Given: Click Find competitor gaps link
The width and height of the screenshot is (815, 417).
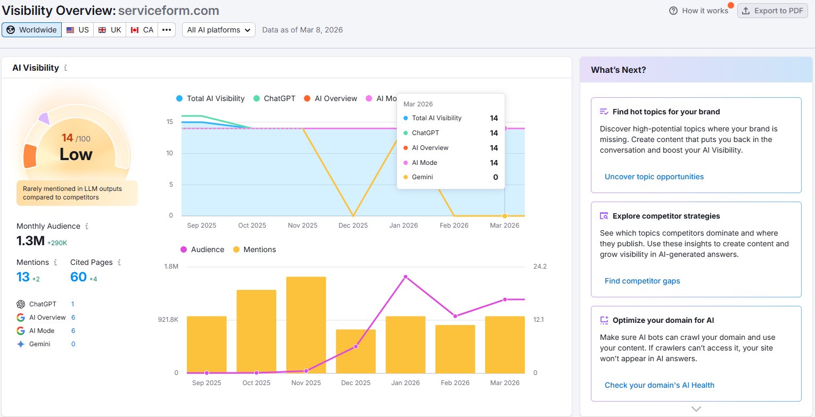Looking at the screenshot, I should click(643, 281).
